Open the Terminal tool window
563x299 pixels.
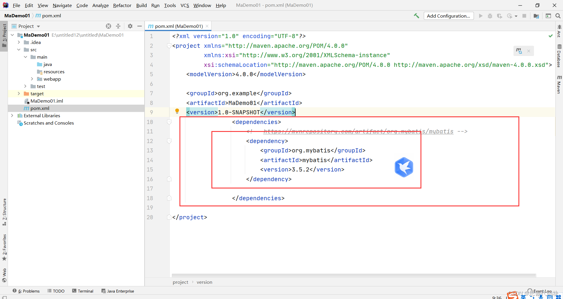tap(83, 291)
